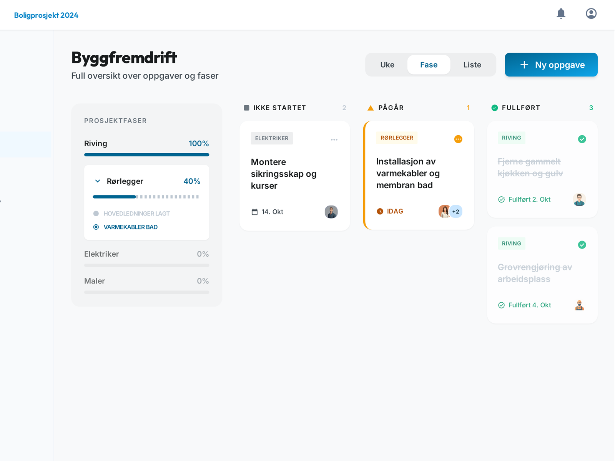Select Varmekabler bad step radio
Screen dimensions: 615x461
point(96,227)
